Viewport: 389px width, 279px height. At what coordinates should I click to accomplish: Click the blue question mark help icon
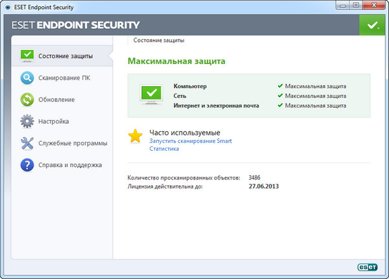(26, 165)
